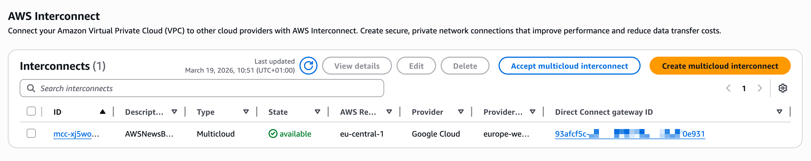Open table preferences gear icon
Viewport: 811px width, 161px height.
click(x=783, y=88)
